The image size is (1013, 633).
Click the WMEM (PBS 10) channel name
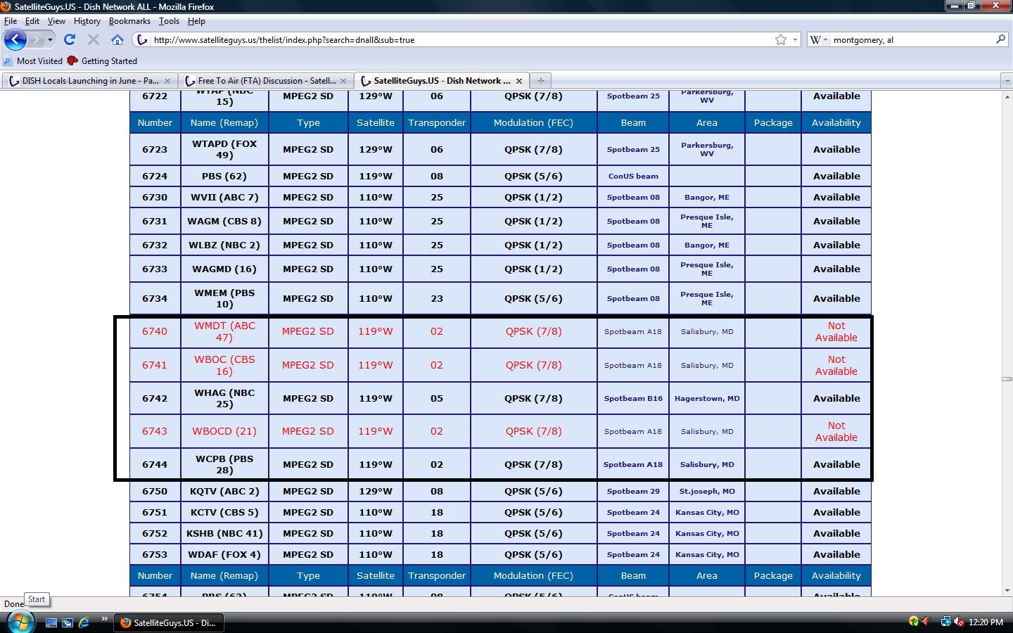pos(224,298)
